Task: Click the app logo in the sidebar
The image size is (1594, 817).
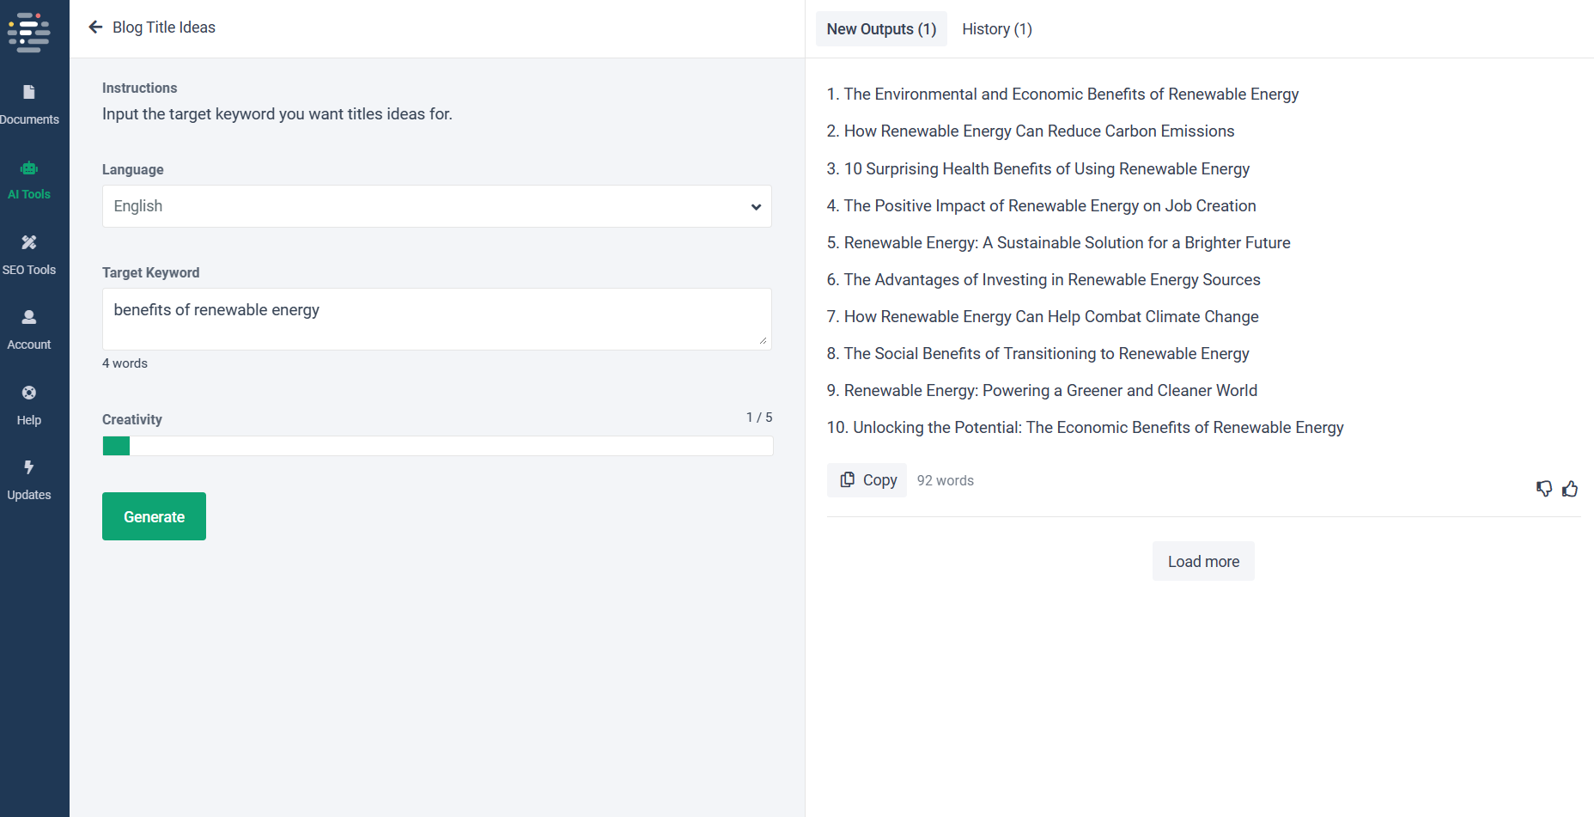Action: pyautogui.click(x=29, y=32)
